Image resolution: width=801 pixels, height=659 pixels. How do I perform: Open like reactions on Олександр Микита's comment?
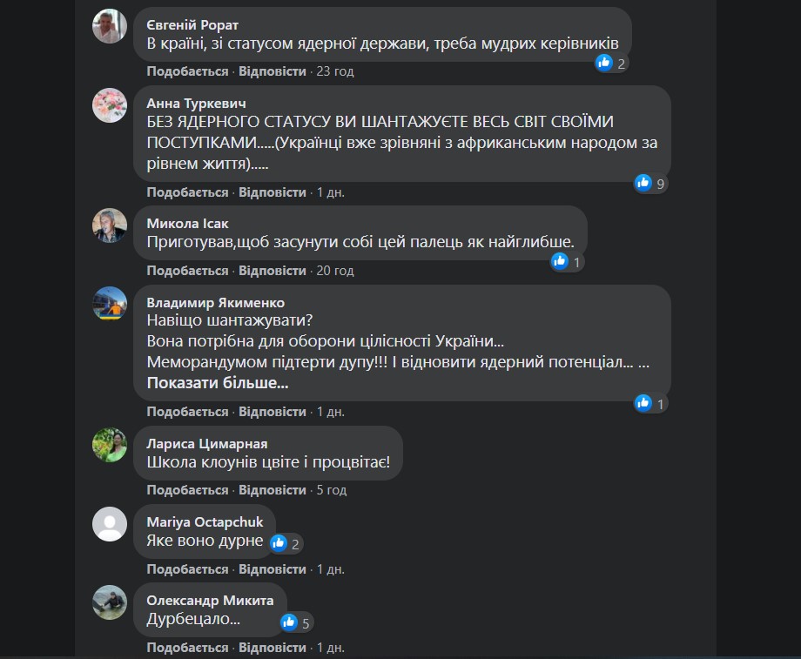pyautogui.click(x=296, y=622)
